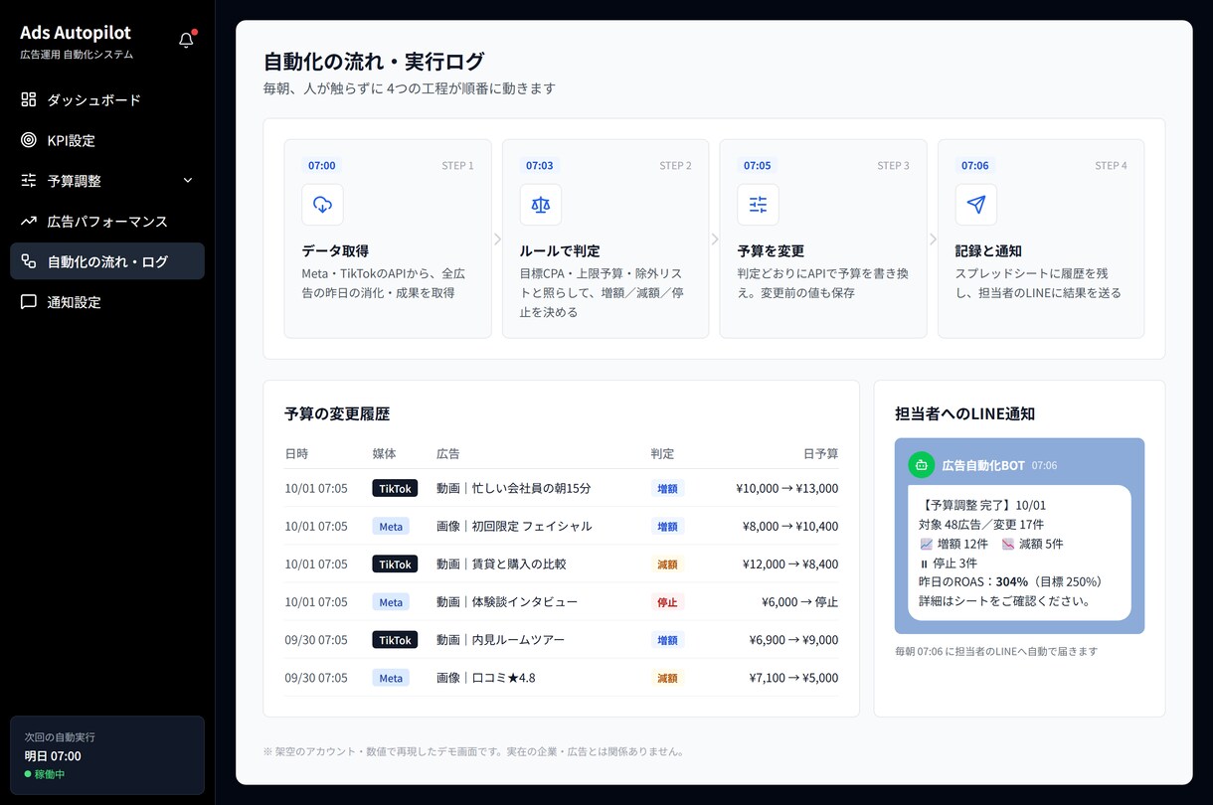Click the 判定 column header
The height and width of the screenshot is (805, 1213).
pos(662,453)
